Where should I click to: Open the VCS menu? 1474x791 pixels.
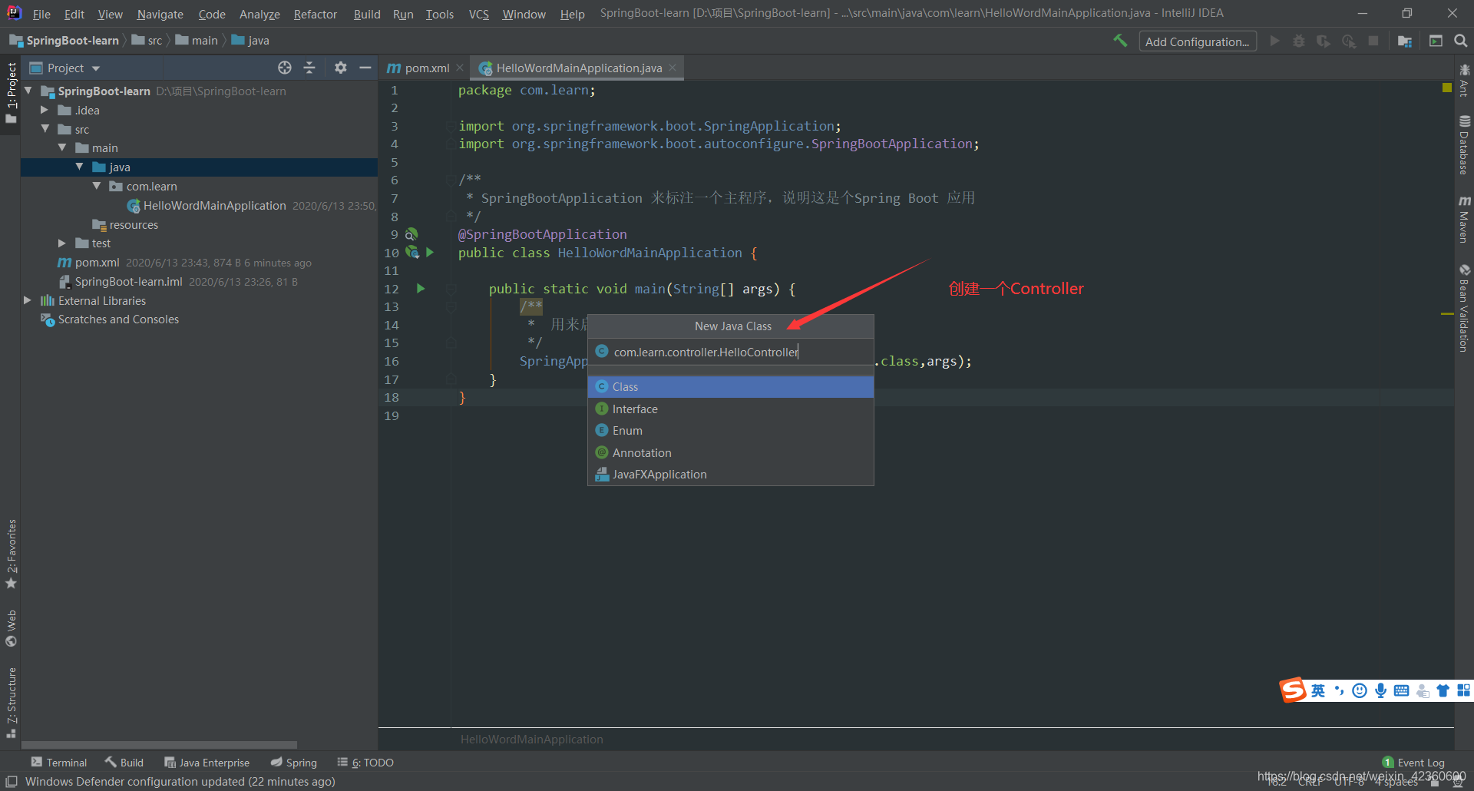tap(478, 14)
